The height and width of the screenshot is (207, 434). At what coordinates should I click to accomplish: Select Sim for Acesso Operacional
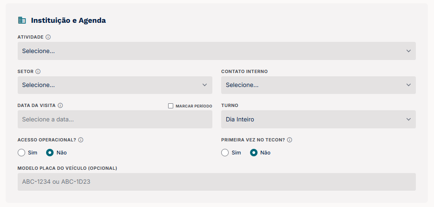click(x=21, y=153)
